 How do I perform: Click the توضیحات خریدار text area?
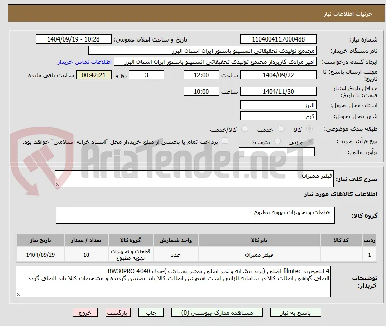click(x=173, y=281)
